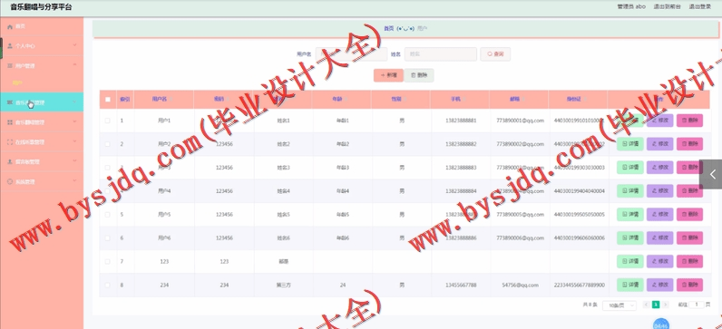Click the icon beside 留言板管理
The image size is (722, 329).
[10, 162]
